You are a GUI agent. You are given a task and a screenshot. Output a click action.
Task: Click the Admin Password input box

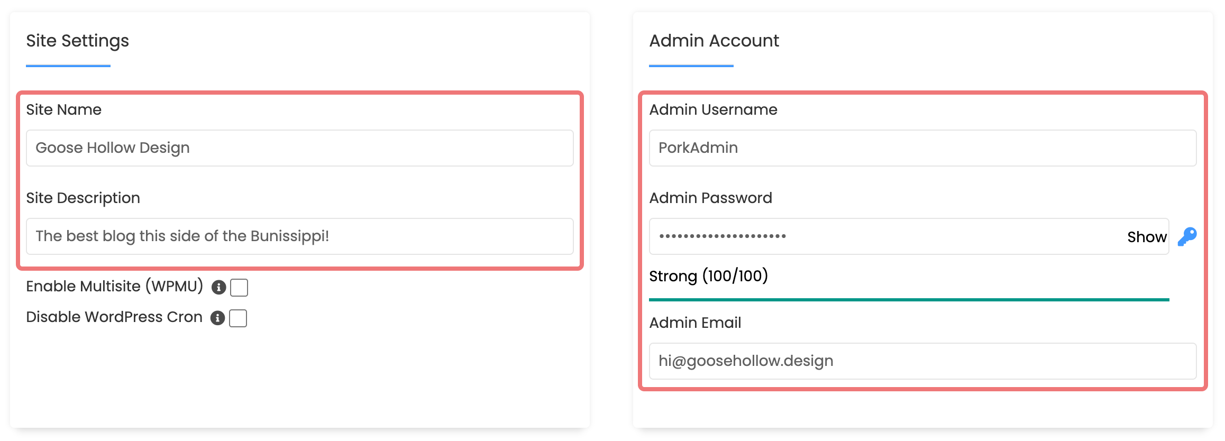pos(909,236)
